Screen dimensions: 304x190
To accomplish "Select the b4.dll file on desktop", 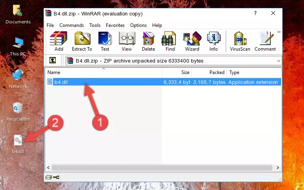I will tap(18, 144).
